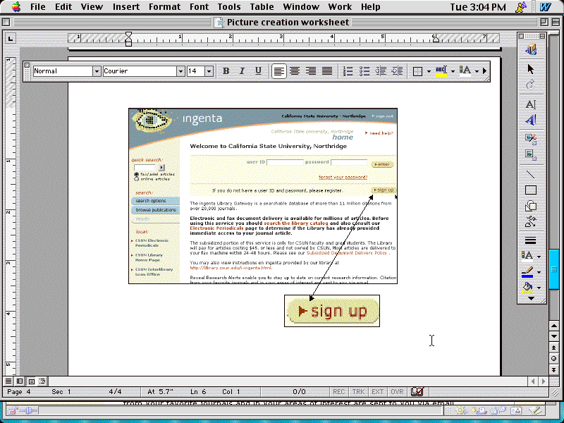Image resolution: width=564 pixels, height=423 pixels.
Task: Open the Line Style options
Action: coord(531,240)
